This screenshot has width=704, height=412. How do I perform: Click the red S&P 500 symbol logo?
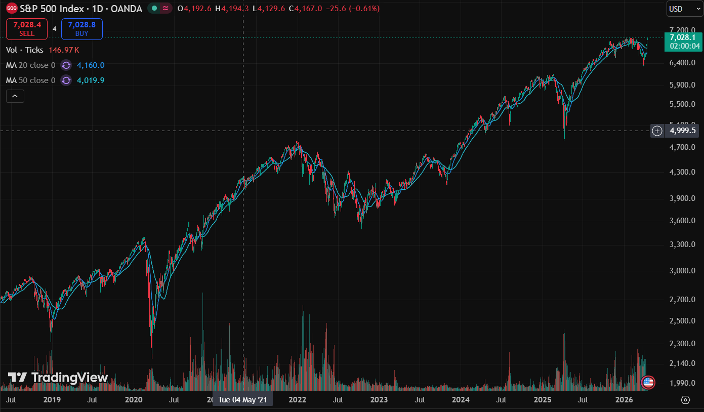pos(12,8)
